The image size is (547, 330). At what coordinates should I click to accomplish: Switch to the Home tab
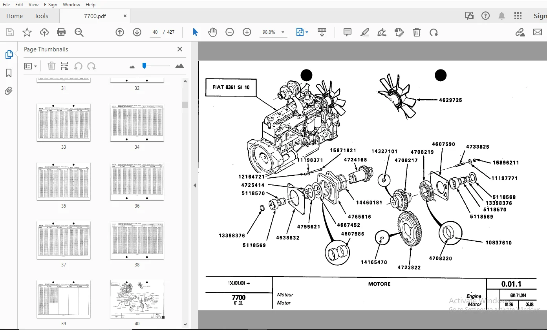point(15,16)
